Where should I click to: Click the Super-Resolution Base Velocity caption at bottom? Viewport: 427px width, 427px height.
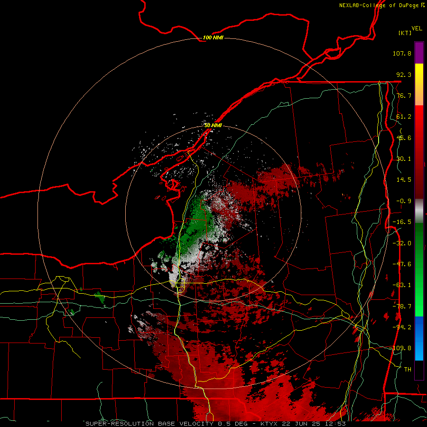pyautogui.click(x=216, y=424)
